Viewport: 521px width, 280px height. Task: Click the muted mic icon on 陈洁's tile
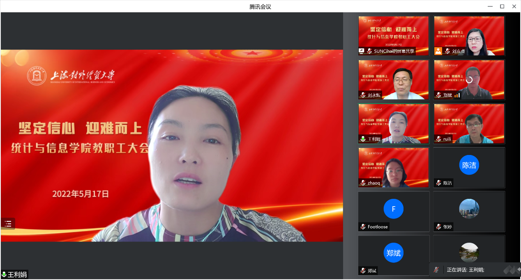[438, 183]
